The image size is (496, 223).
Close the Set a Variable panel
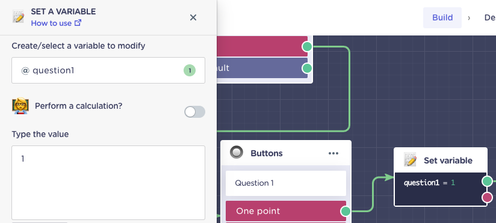coord(193,17)
